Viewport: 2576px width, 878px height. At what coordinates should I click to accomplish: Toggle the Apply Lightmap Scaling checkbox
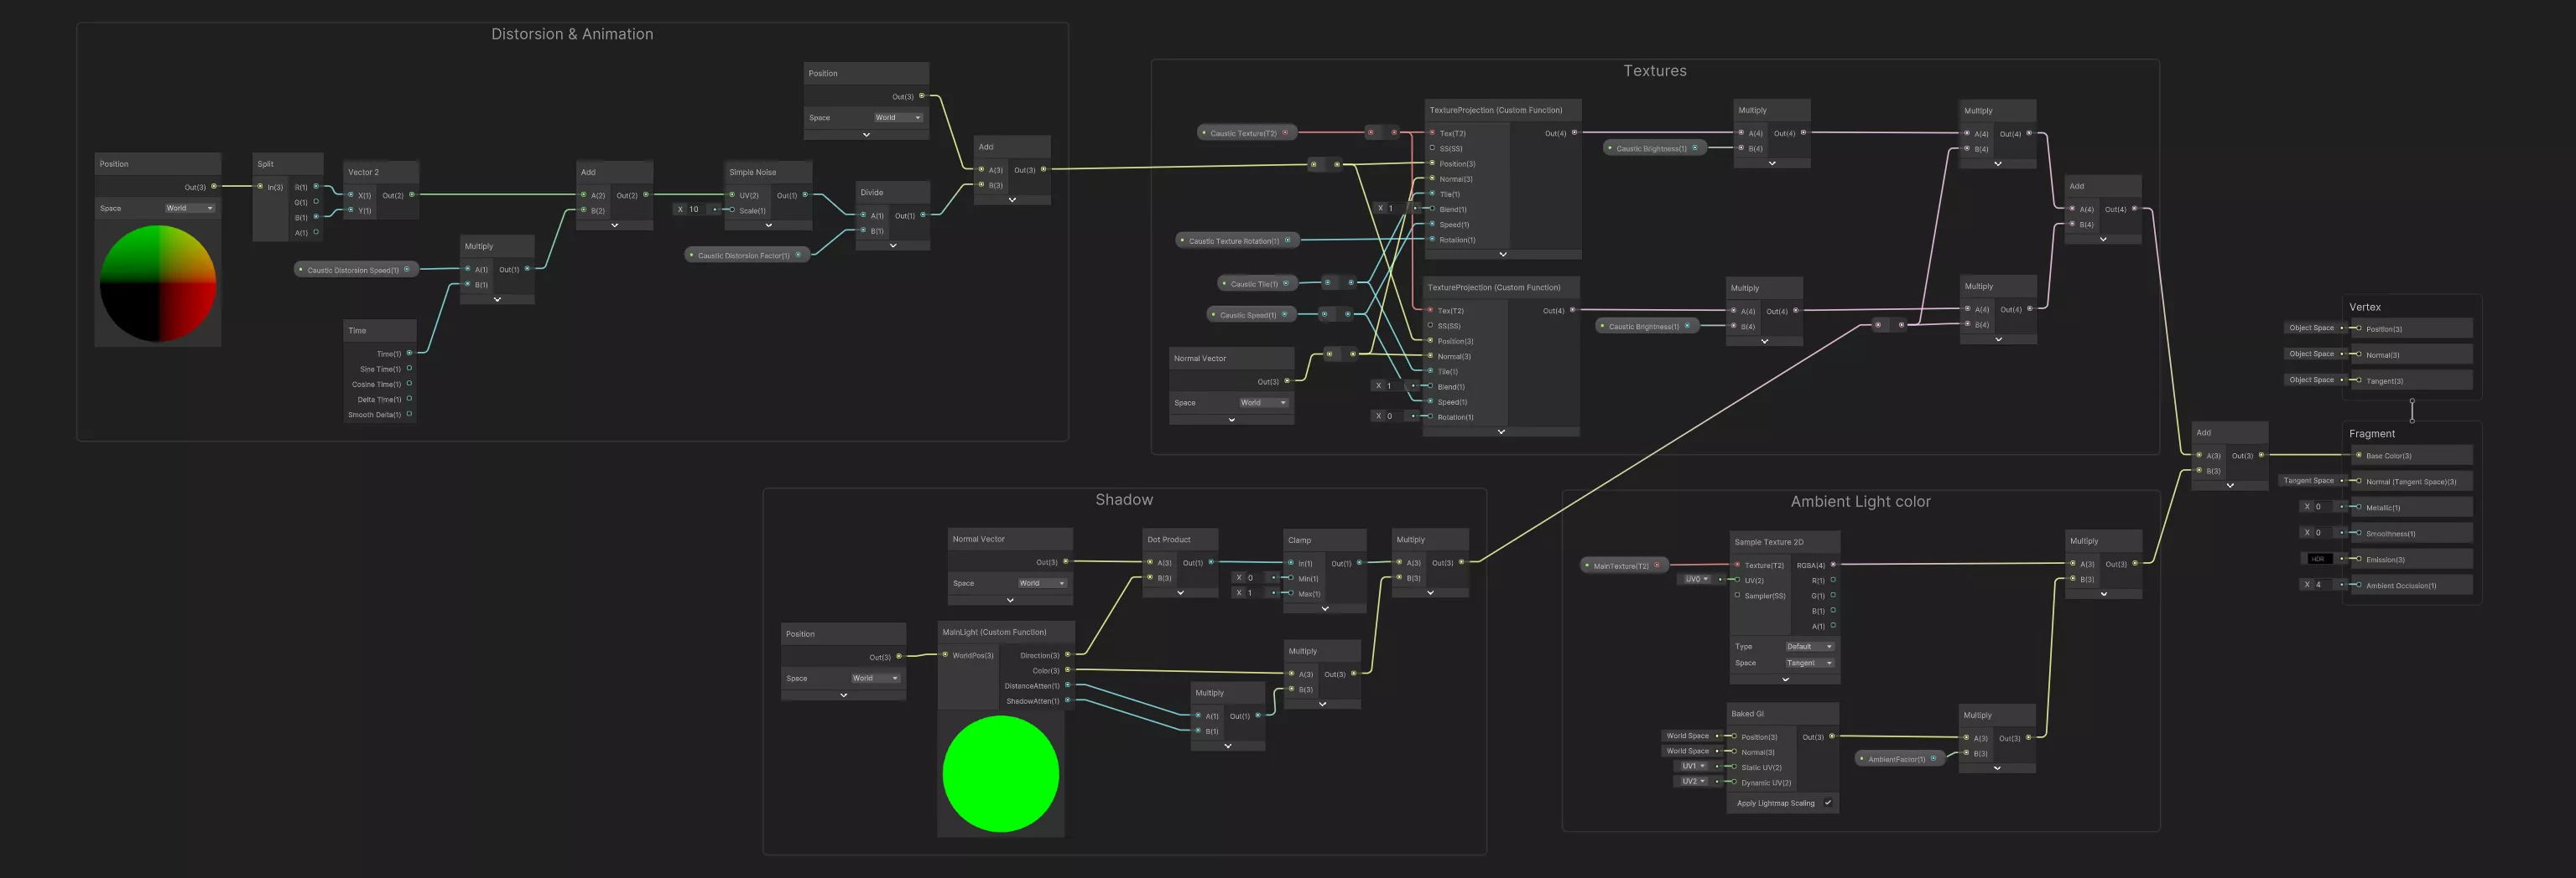point(1827,802)
